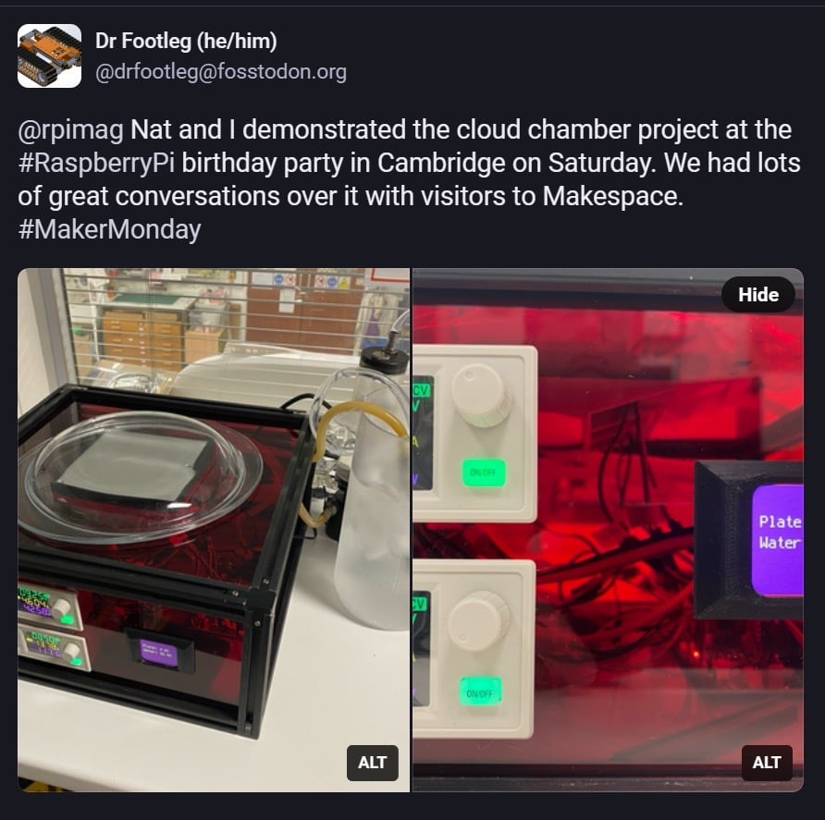Open the @drfootleg@fosstodon.org handle
This screenshot has width=825, height=820.
tap(220, 71)
